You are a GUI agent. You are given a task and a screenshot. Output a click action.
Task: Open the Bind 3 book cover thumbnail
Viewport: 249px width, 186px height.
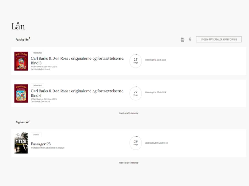(x=21, y=61)
